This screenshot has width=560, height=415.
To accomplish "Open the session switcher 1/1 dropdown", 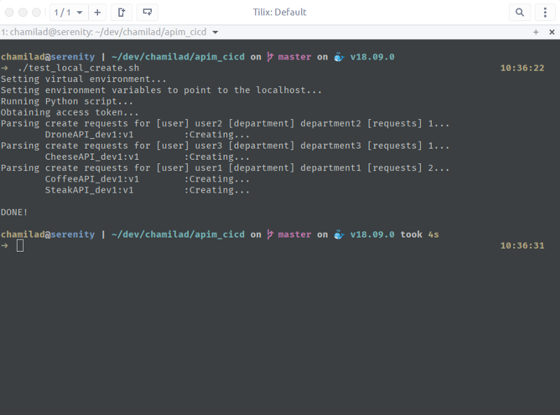I will click(69, 13).
